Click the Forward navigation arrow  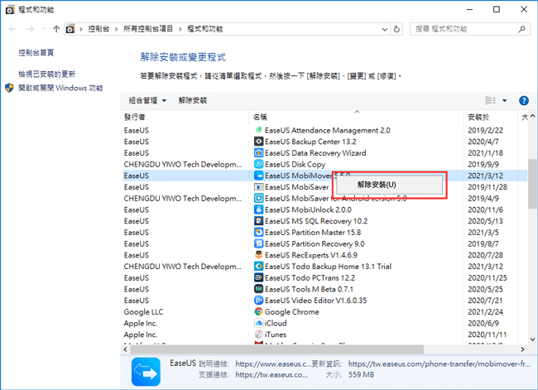point(30,29)
